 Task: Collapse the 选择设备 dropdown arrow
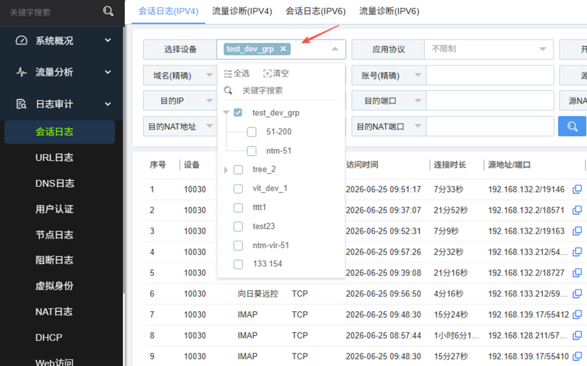[335, 49]
